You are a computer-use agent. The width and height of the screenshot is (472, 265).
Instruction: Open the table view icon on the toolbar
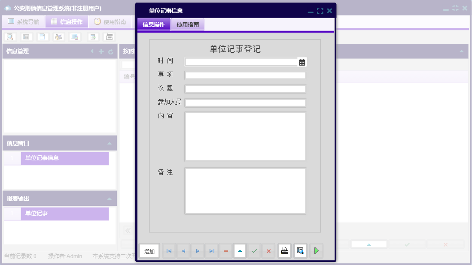tap(26, 37)
